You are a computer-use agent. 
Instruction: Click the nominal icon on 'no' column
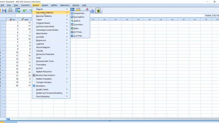[x=11, y=19]
